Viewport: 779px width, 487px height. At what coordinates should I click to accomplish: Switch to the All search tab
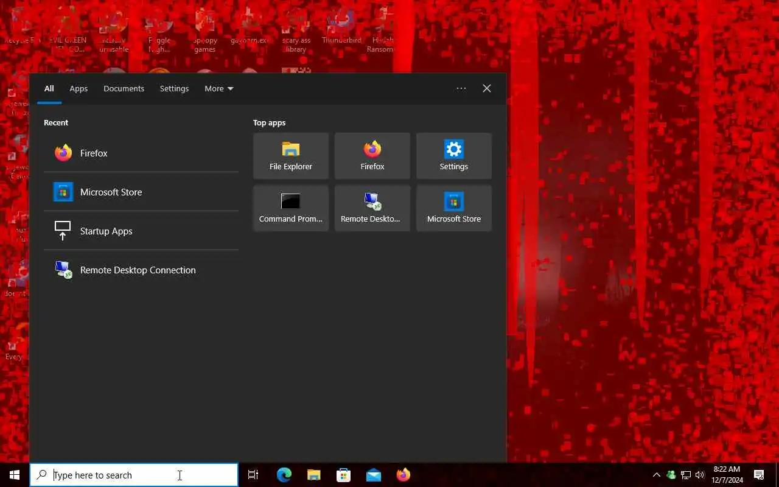pyautogui.click(x=49, y=88)
